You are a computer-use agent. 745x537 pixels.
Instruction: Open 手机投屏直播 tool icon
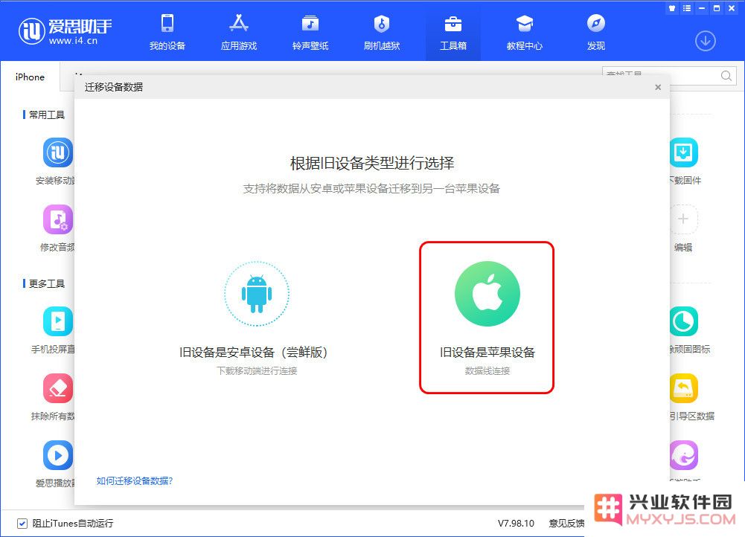58,321
